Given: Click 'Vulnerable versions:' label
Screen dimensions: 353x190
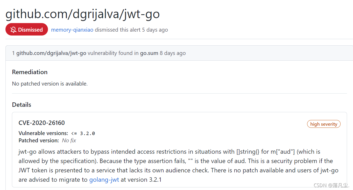Looking at the screenshot, I should click(x=43, y=133).
